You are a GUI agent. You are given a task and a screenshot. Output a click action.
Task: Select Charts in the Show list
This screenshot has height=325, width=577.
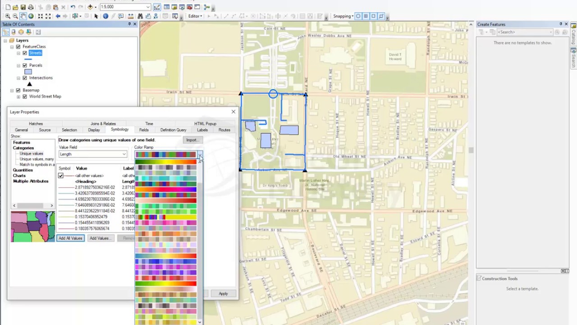(19, 176)
